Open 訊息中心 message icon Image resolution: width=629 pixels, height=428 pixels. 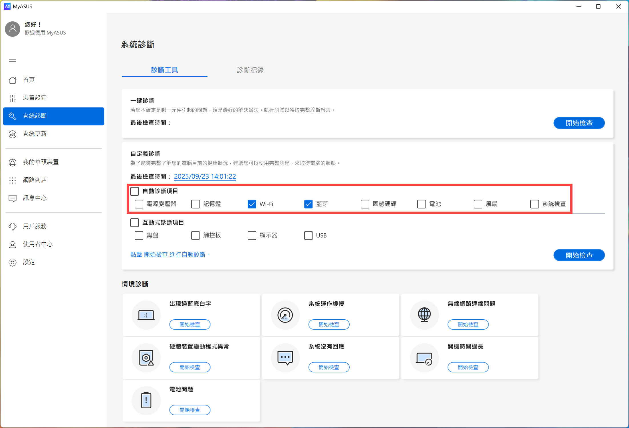pos(13,198)
